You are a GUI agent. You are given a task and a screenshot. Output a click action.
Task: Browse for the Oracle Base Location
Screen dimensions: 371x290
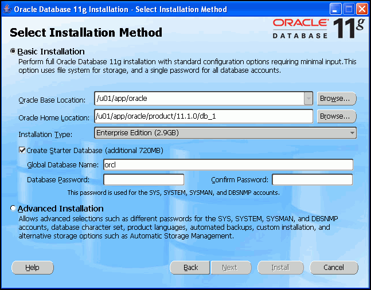pyautogui.click(x=335, y=99)
